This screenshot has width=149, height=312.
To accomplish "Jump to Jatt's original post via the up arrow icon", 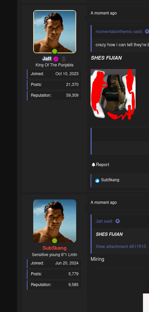I will [118, 221].
